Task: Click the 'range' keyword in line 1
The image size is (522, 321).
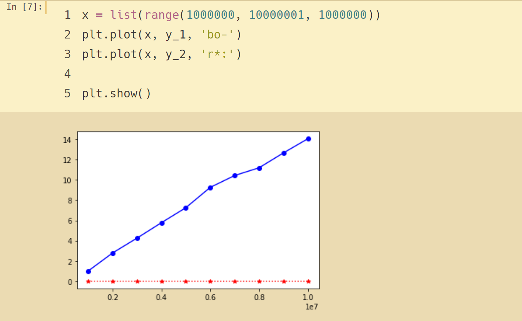Action: (x=162, y=15)
